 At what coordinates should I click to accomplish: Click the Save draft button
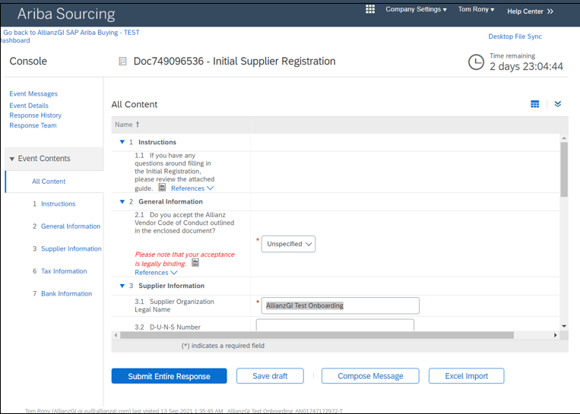(x=270, y=376)
